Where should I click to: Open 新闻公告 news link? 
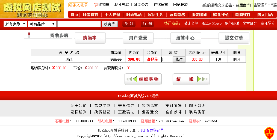pyautogui.click(x=141, y=4)
